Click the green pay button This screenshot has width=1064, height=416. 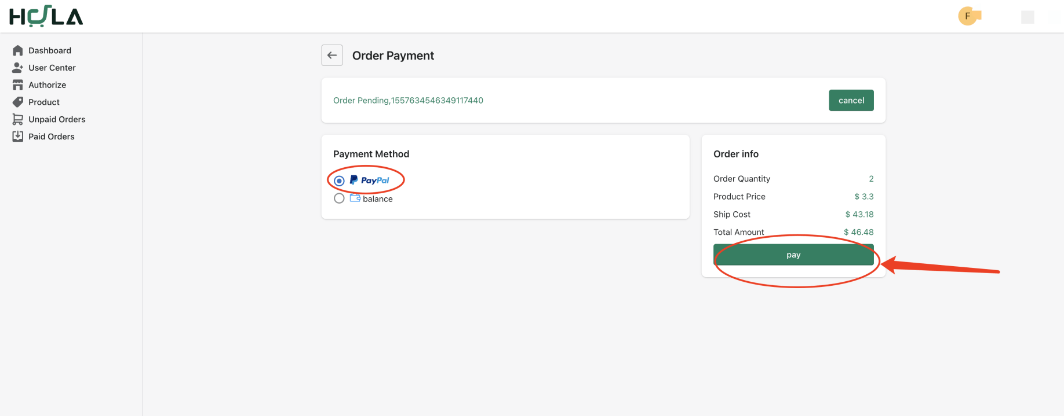click(793, 255)
